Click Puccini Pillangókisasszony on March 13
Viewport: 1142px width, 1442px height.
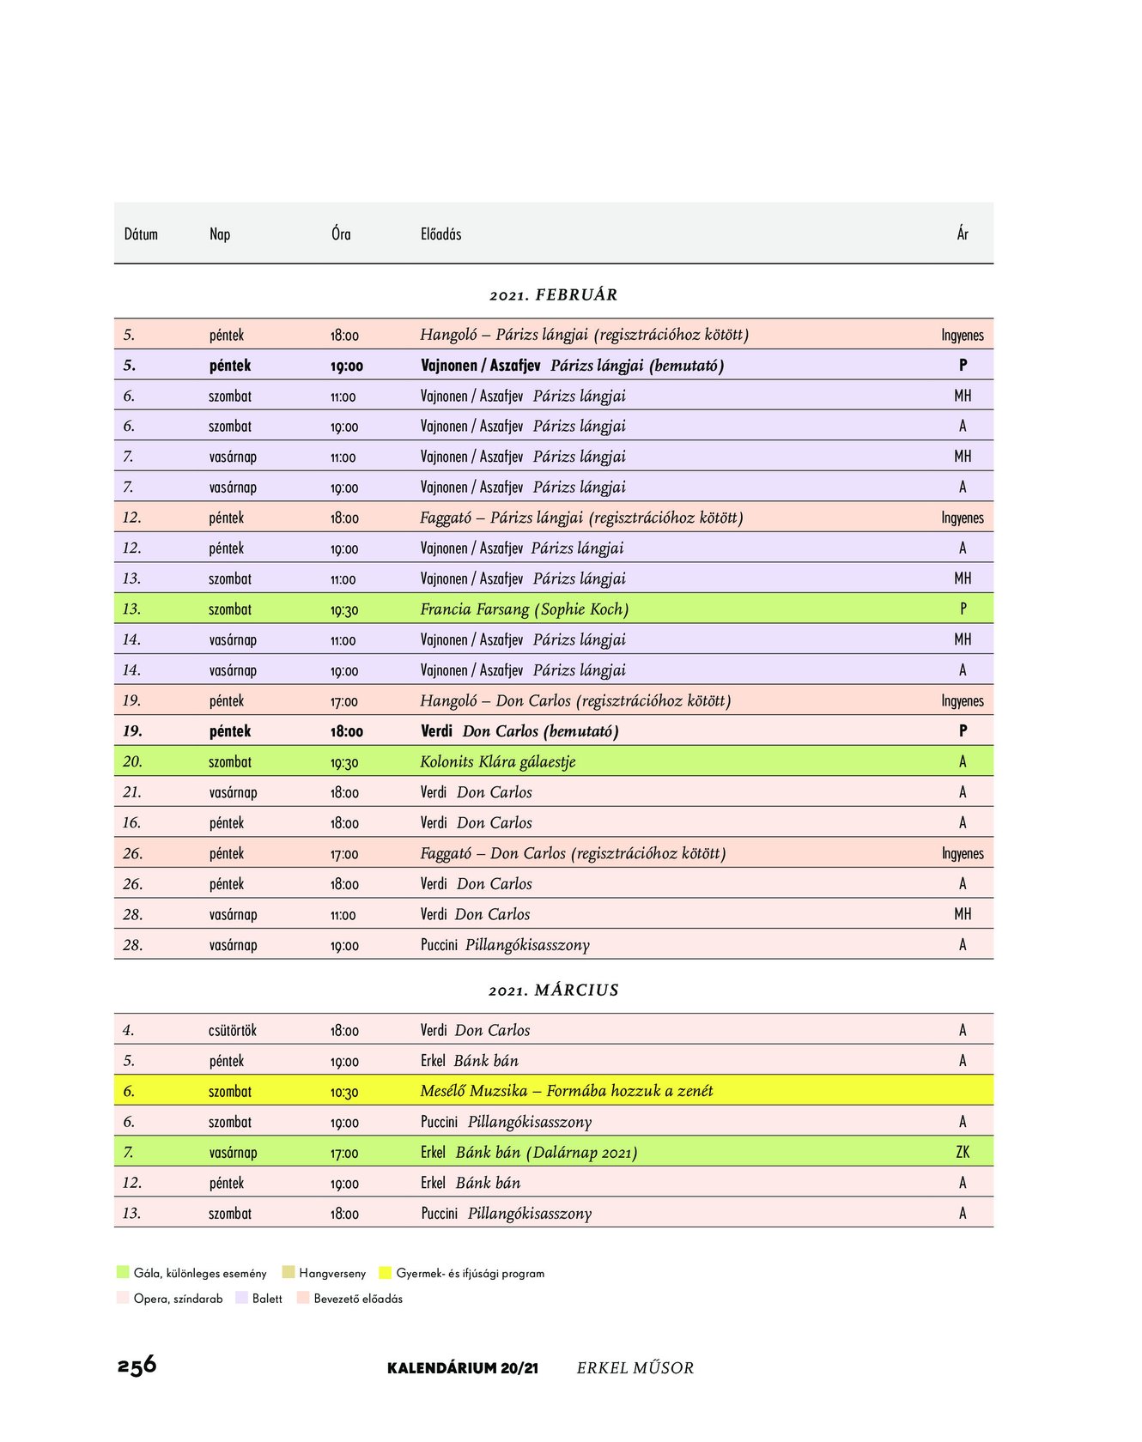click(507, 1214)
